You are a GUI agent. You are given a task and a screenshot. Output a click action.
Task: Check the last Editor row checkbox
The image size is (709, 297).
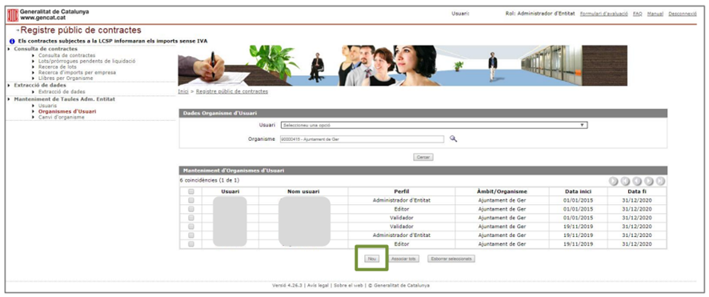pyautogui.click(x=190, y=244)
